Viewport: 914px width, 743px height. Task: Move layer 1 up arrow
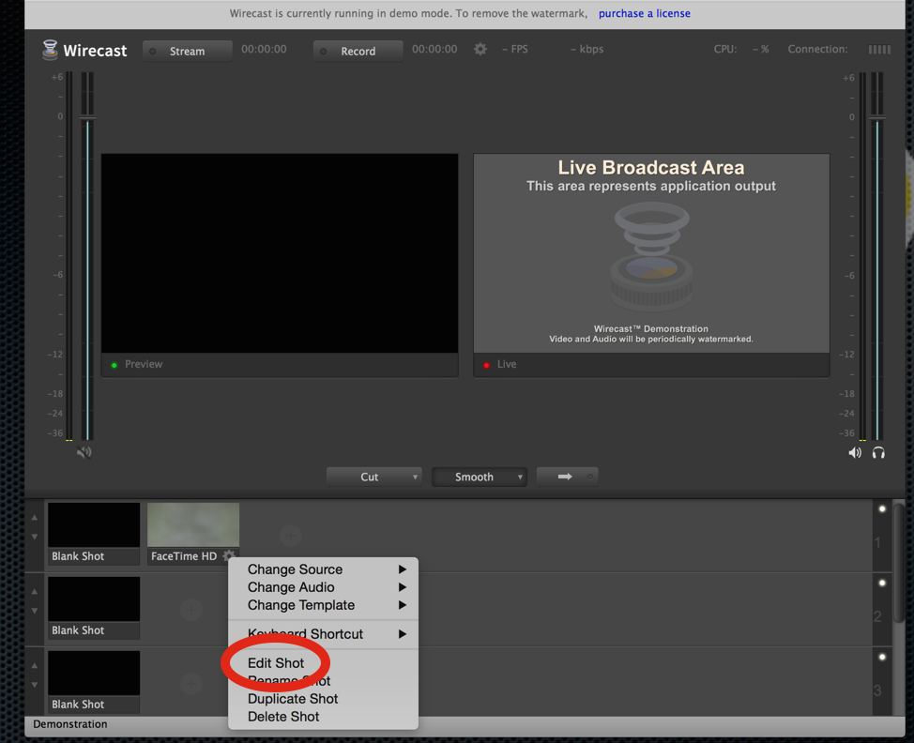[x=35, y=518]
